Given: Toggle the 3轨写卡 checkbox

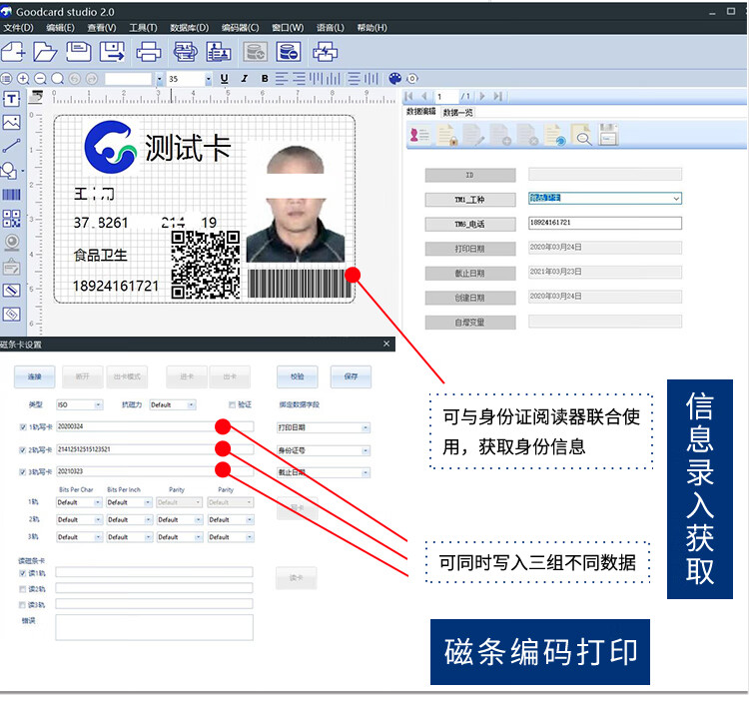Looking at the screenshot, I should 22,472.
